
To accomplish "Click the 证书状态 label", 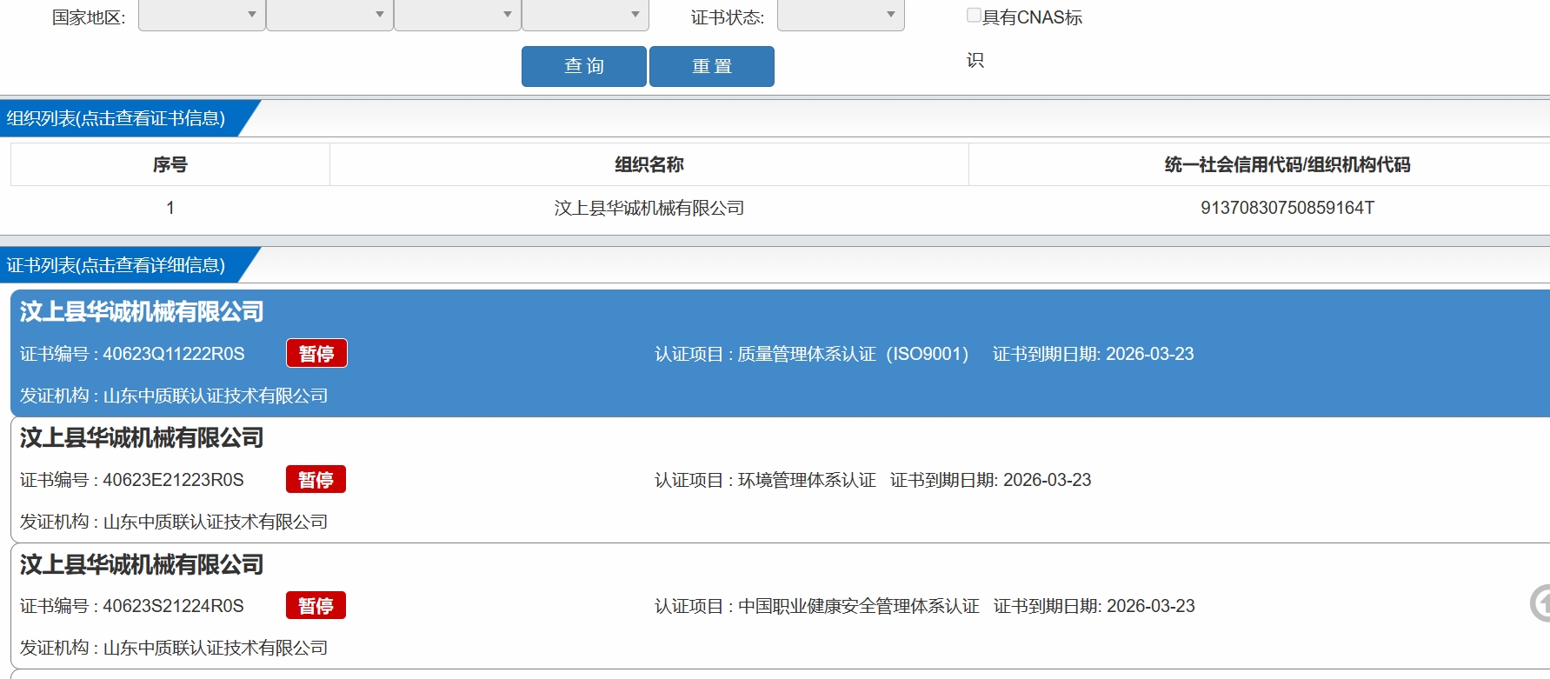I will 728,17.
